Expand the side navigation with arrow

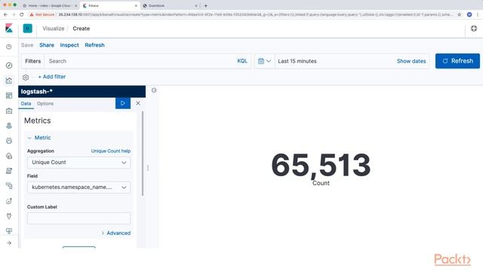9,243
